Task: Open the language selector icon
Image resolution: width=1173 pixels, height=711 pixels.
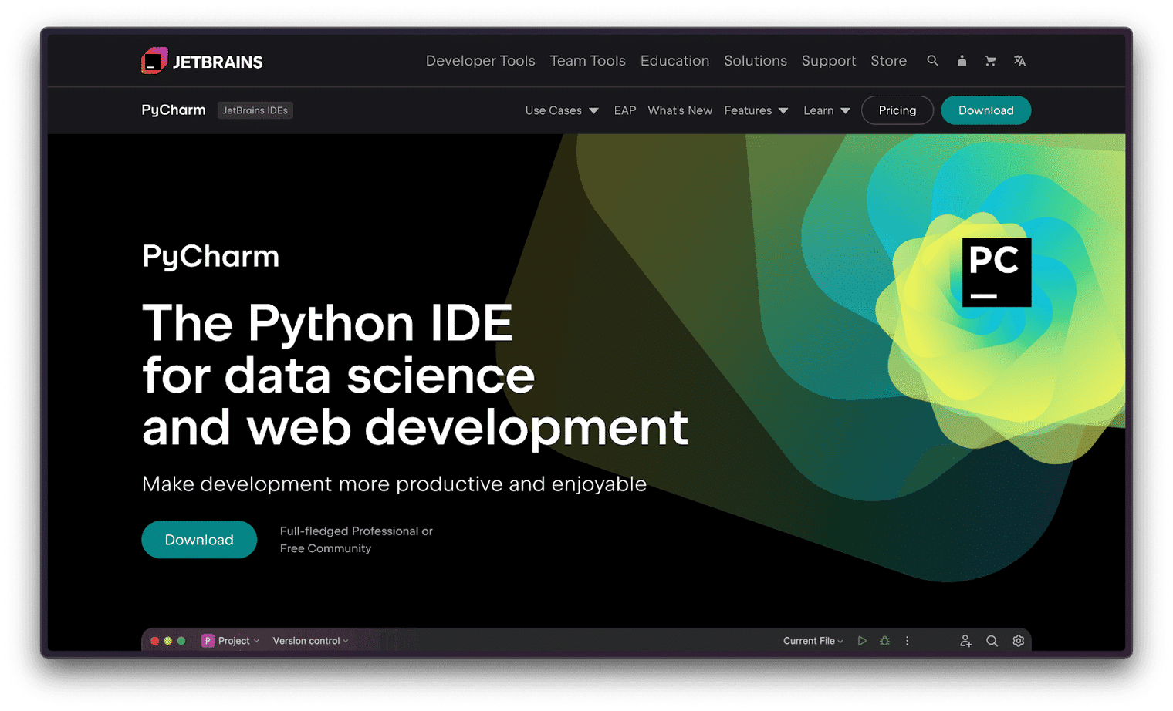Action: click(x=1019, y=60)
